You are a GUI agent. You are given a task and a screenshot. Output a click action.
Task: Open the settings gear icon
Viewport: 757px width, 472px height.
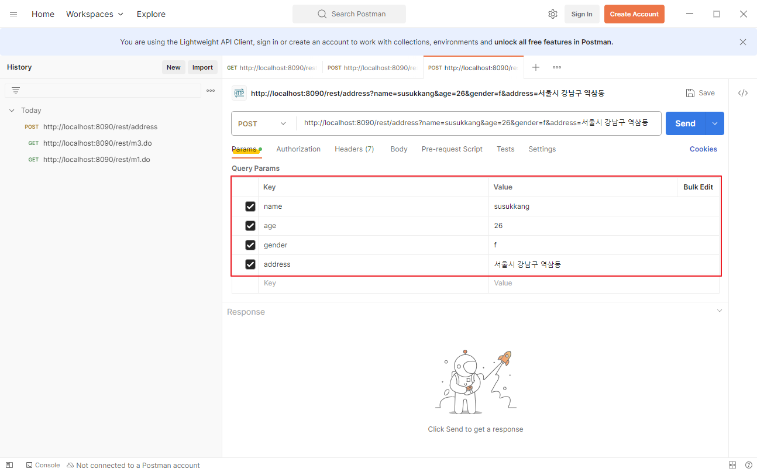tap(553, 14)
